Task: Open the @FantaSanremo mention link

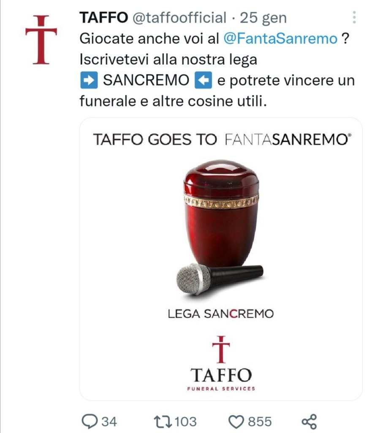Action: click(280, 38)
